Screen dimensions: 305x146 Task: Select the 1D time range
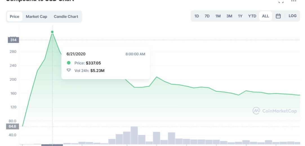[197, 16]
